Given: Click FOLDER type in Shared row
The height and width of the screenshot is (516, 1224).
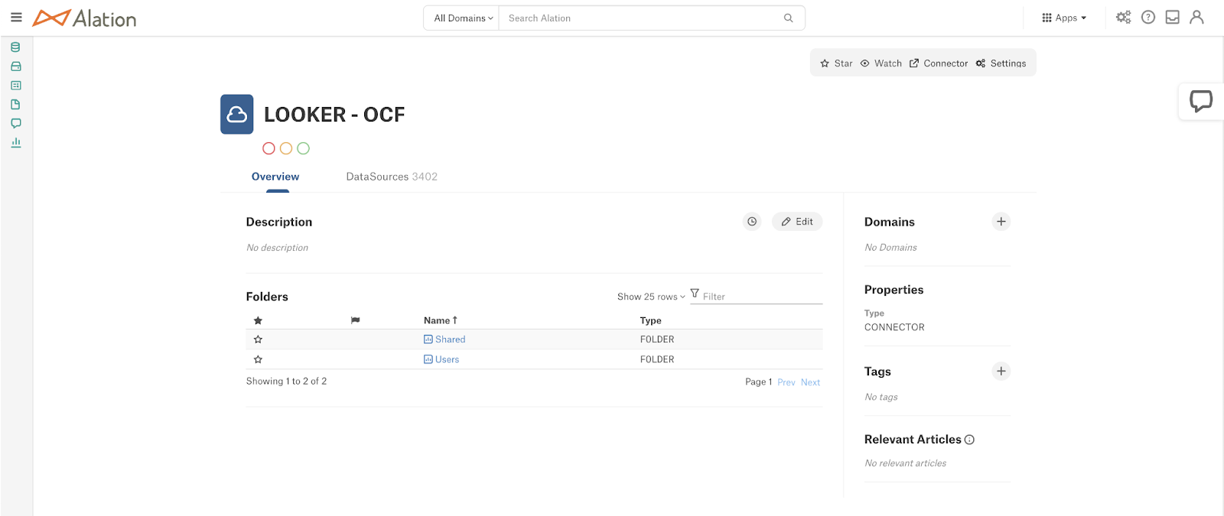Looking at the screenshot, I should coord(657,339).
